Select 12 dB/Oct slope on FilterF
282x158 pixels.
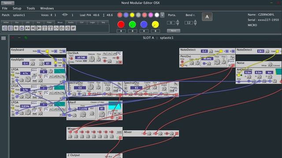(x=110, y=113)
